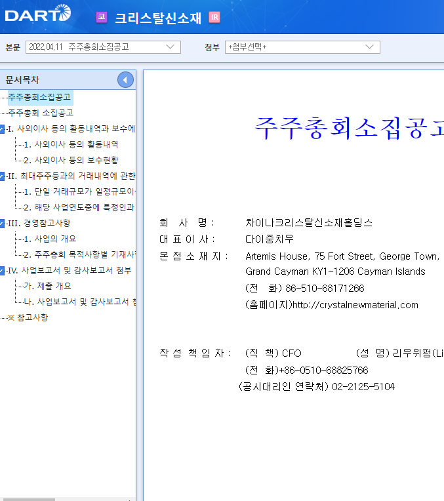The width and height of the screenshot is (444, 501).
Task: Collapse section IV. 사업보고서 및 감사보고서 첨부
Action: [2, 271]
